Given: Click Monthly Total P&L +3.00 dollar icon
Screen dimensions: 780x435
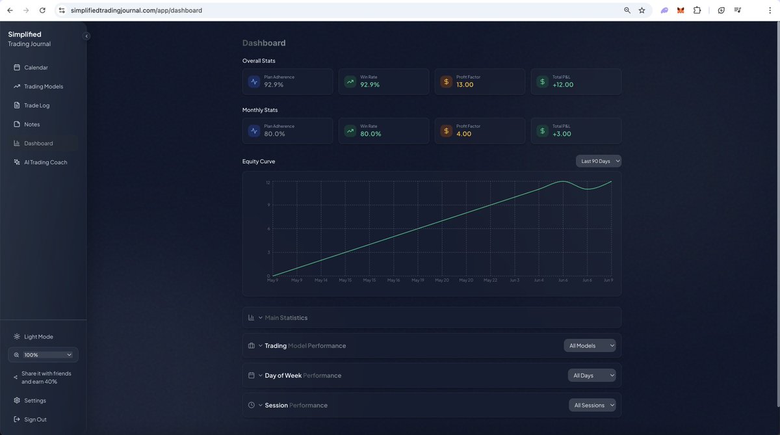Looking at the screenshot, I should pos(543,131).
